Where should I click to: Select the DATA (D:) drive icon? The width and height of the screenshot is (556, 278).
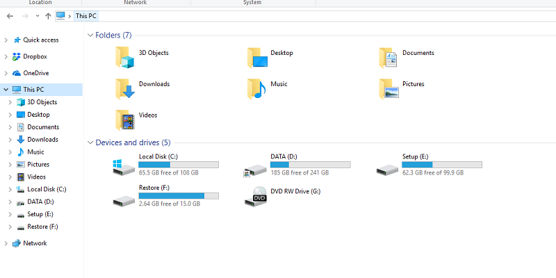coord(256,166)
